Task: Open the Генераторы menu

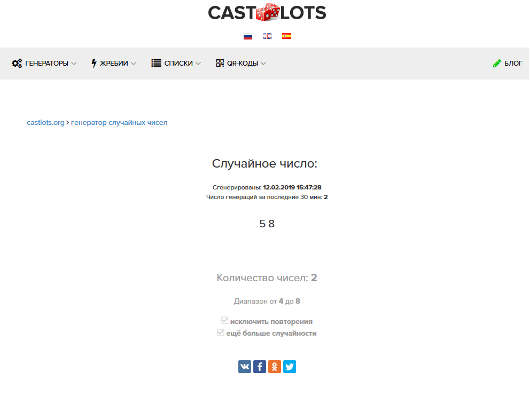Action: (x=44, y=64)
